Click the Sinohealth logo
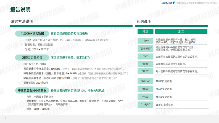This screenshot has height=123, width=219. click(168, 3)
